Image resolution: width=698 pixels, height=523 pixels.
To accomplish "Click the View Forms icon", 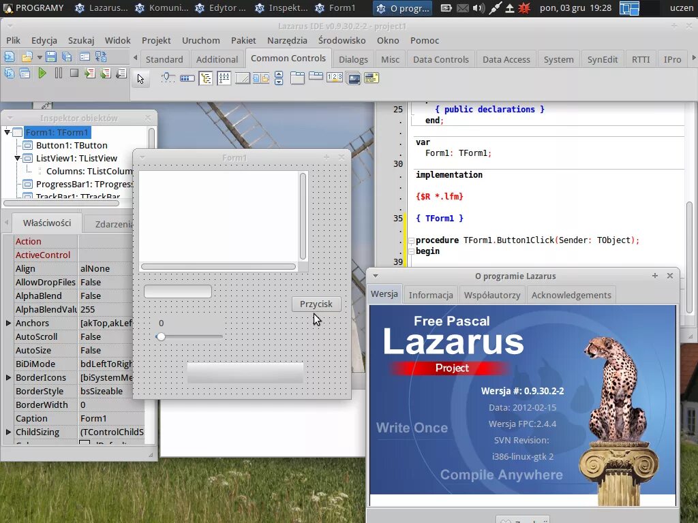I will 25,73.
